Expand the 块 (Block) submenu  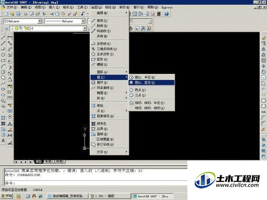click(x=109, y=98)
